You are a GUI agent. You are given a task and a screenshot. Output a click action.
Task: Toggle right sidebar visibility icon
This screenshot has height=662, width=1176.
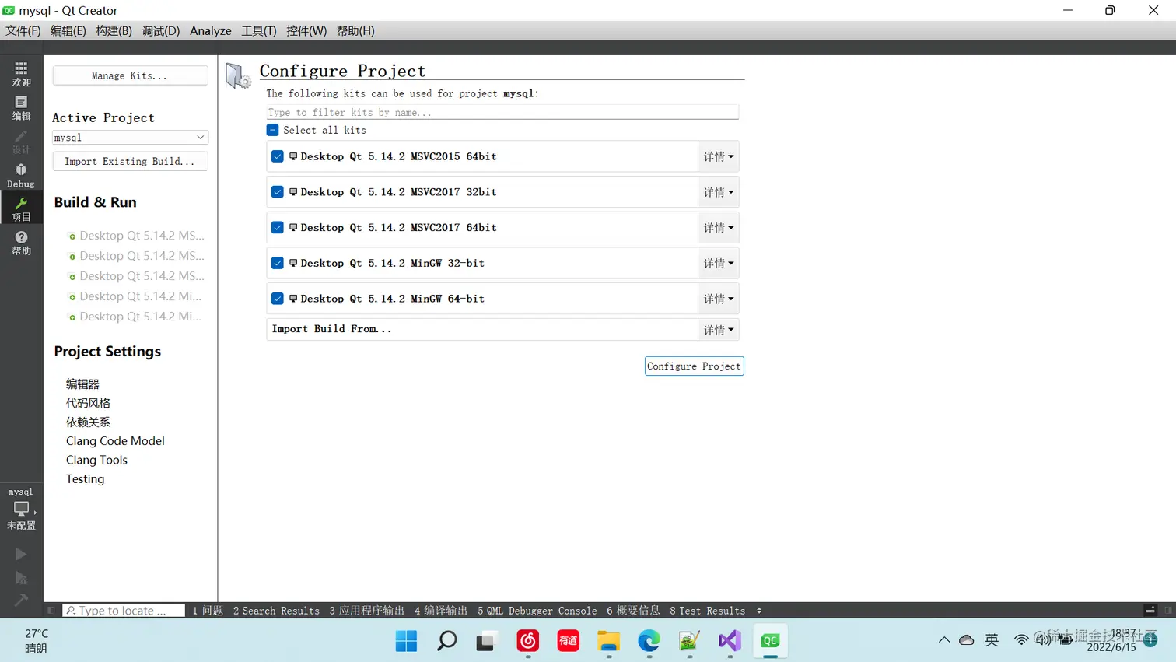(1167, 611)
